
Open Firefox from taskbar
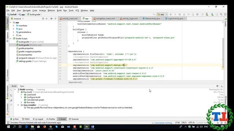[x=45, y=127]
